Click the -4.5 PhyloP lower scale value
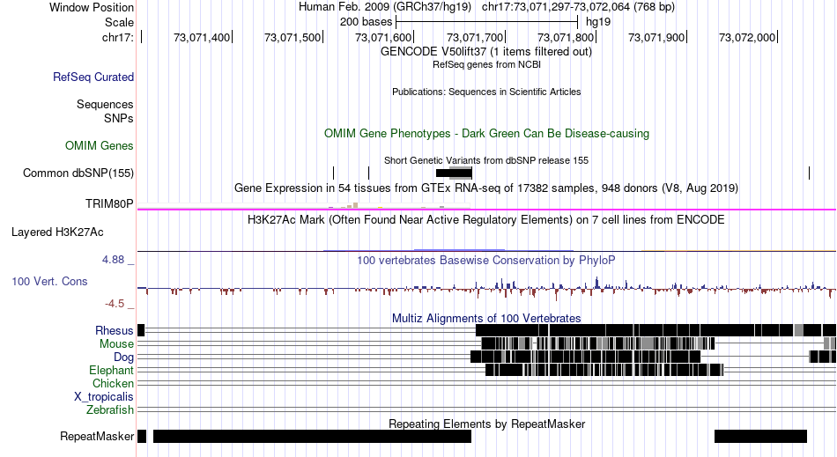The height and width of the screenshot is (457, 837). [115, 304]
